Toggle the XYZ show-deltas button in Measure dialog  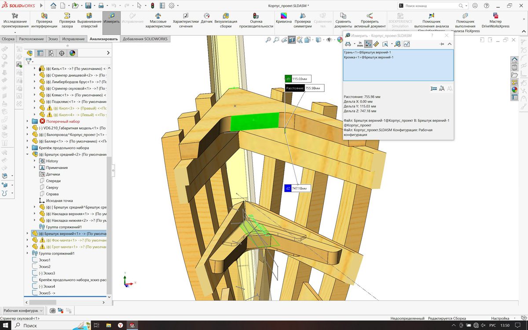tap(368, 44)
